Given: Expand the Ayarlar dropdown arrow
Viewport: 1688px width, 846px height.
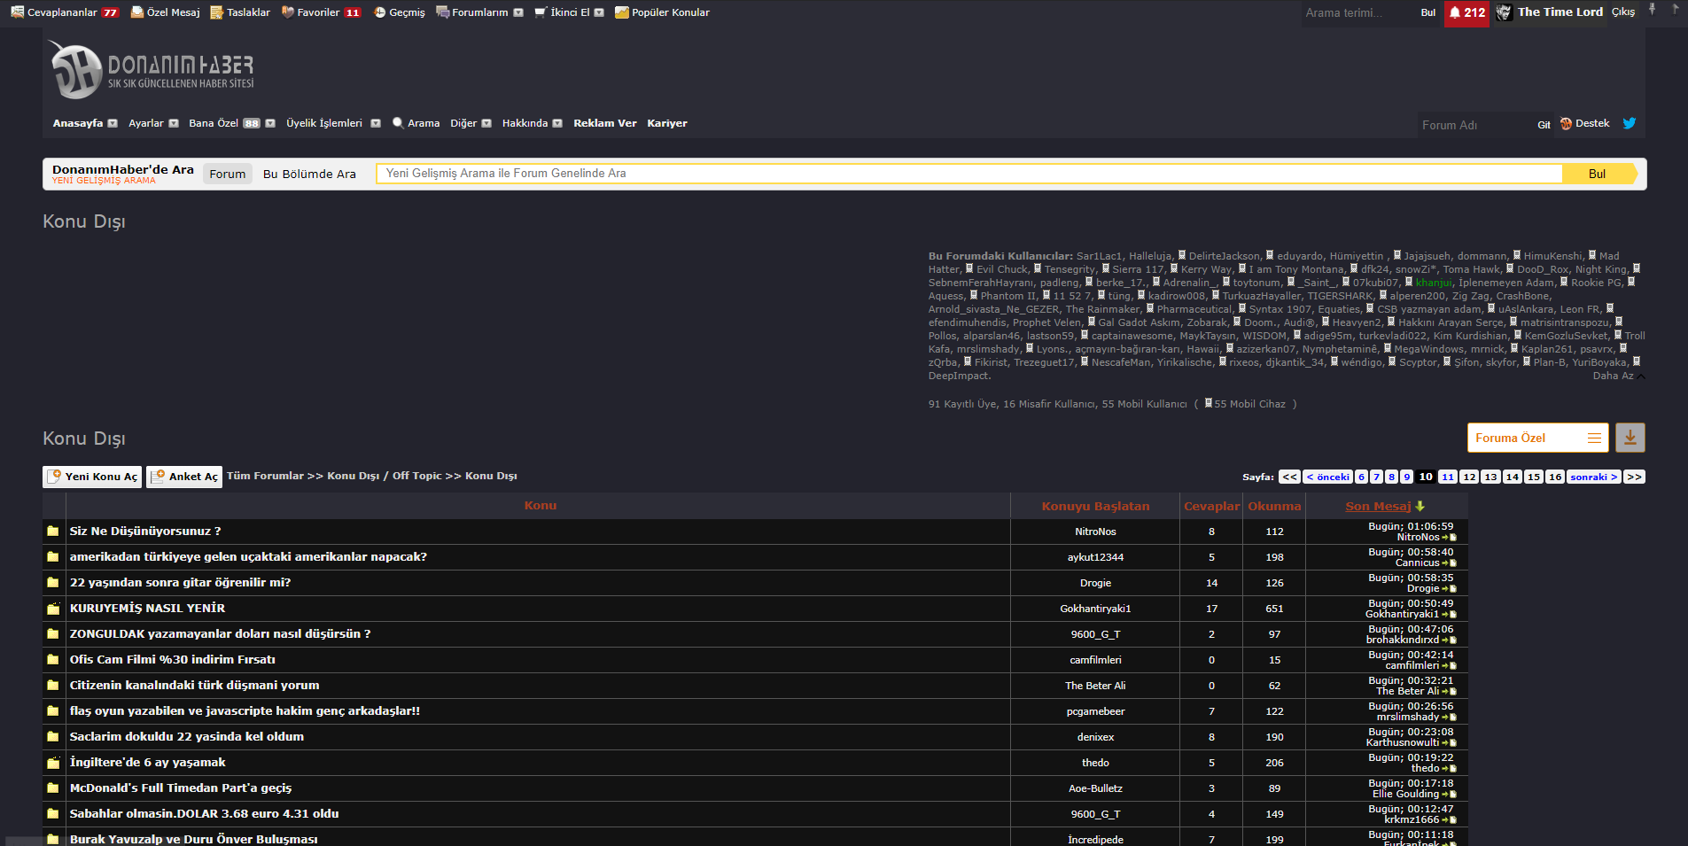Looking at the screenshot, I should (174, 124).
